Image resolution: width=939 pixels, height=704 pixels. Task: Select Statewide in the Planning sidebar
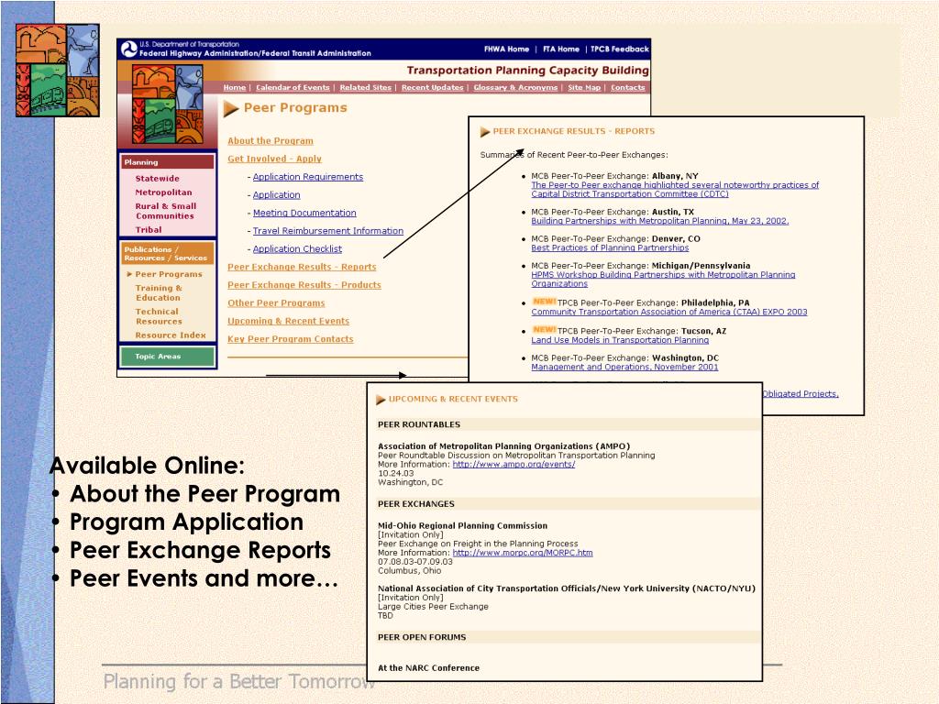coord(157,179)
